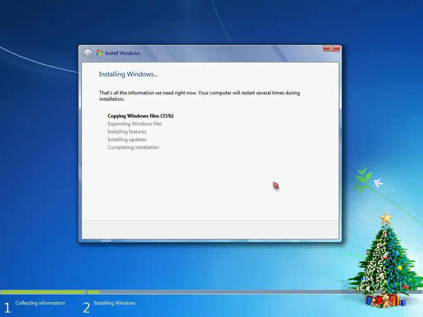Screen dimensions: 423x317
Task: Click the 'That's all the information' message
Action: coord(200,96)
